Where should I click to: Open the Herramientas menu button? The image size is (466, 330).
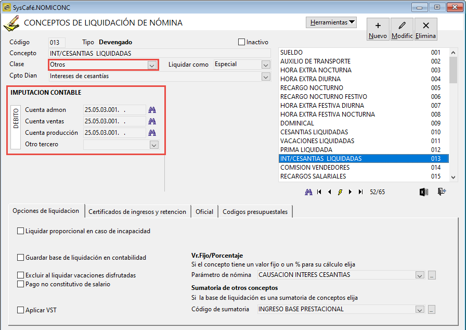(331, 22)
